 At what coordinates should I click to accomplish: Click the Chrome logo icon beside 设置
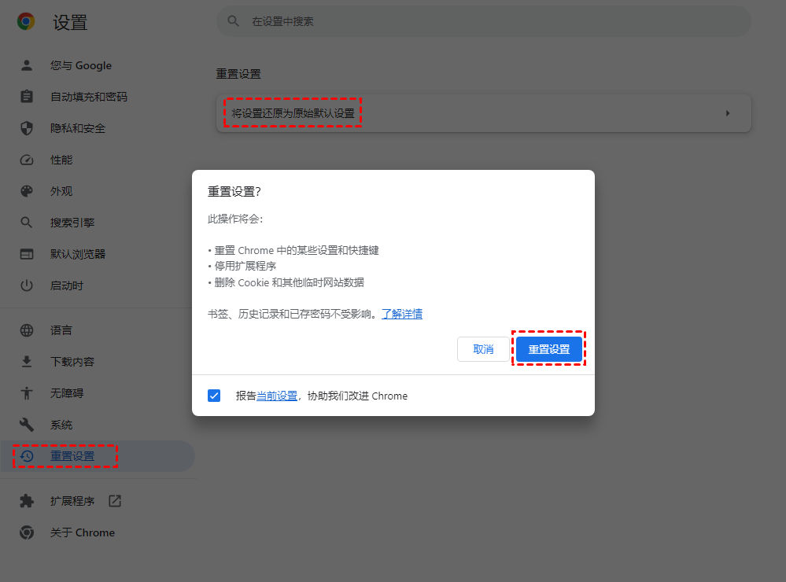26,22
